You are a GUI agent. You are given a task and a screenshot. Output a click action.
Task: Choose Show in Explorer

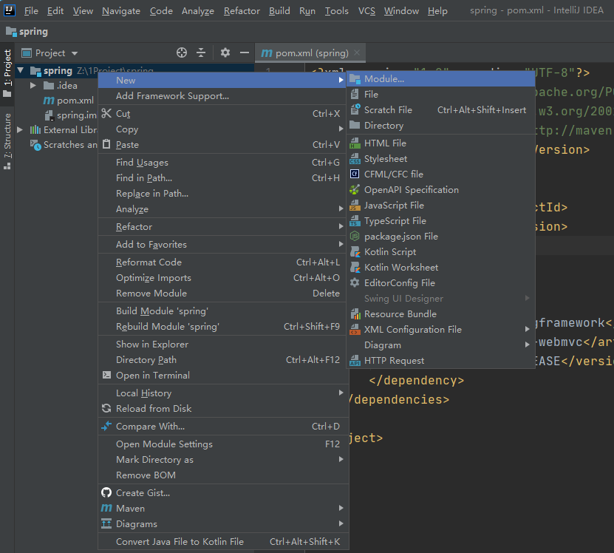pos(223,344)
